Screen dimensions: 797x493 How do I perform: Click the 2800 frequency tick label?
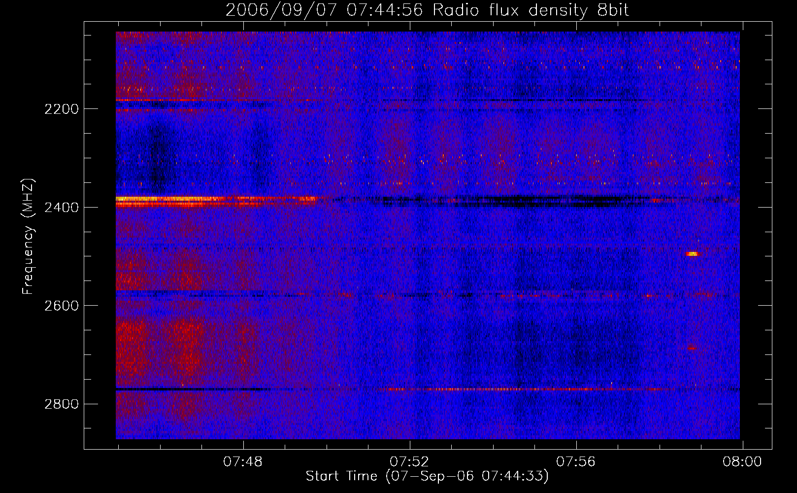[62, 404]
